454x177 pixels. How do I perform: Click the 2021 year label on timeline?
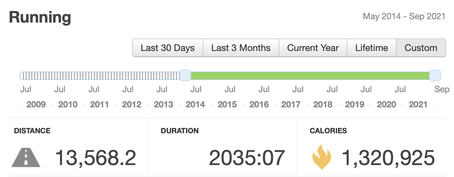(x=418, y=104)
